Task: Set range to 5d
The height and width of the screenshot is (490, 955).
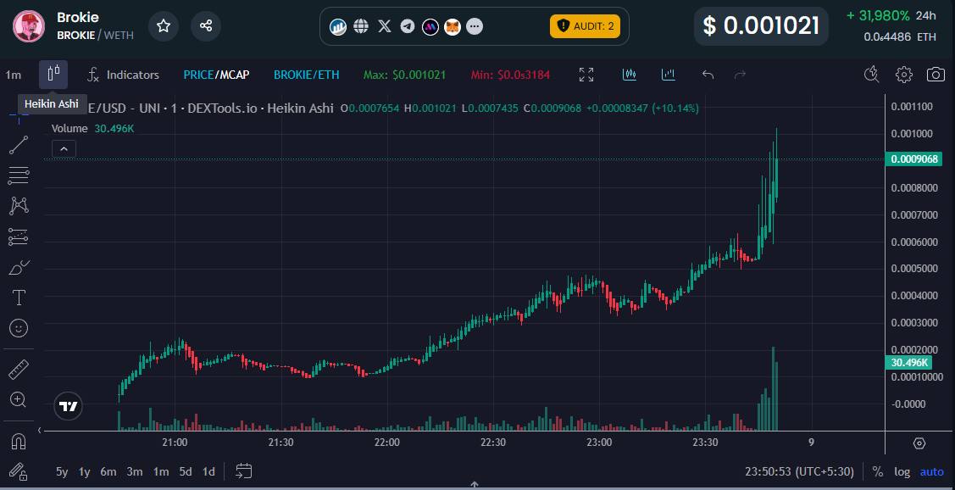Action: 185,471
